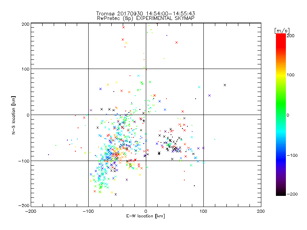
Task: Click the '[m/s]' colorbar unit label
Action: pos(282,31)
